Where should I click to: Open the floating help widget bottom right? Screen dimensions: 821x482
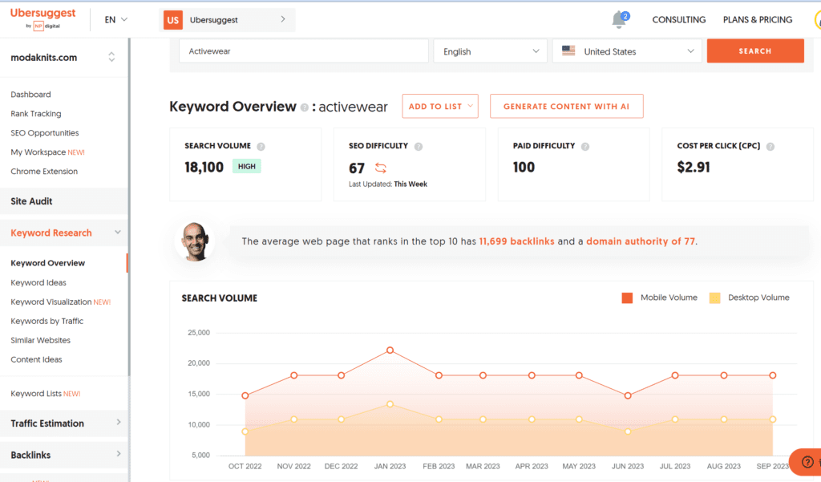(x=807, y=463)
